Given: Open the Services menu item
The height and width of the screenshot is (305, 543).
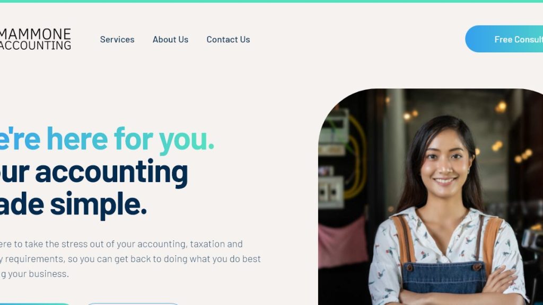Looking at the screenshot, I should 117,39.
